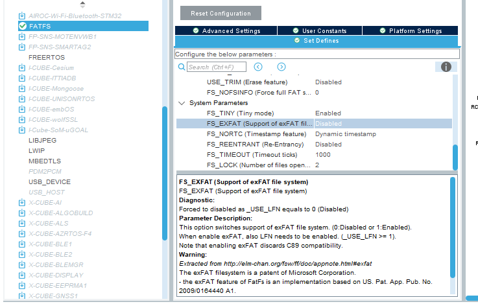This screenshot has height=304, width=478.
Task: Select FS_EXFAT parameter name row
Action: [x=259, y=123]
